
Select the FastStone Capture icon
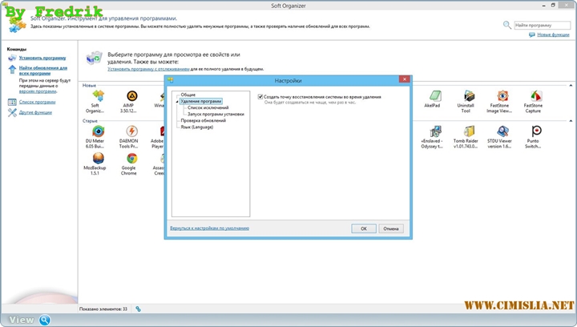(x=533, y=98)
